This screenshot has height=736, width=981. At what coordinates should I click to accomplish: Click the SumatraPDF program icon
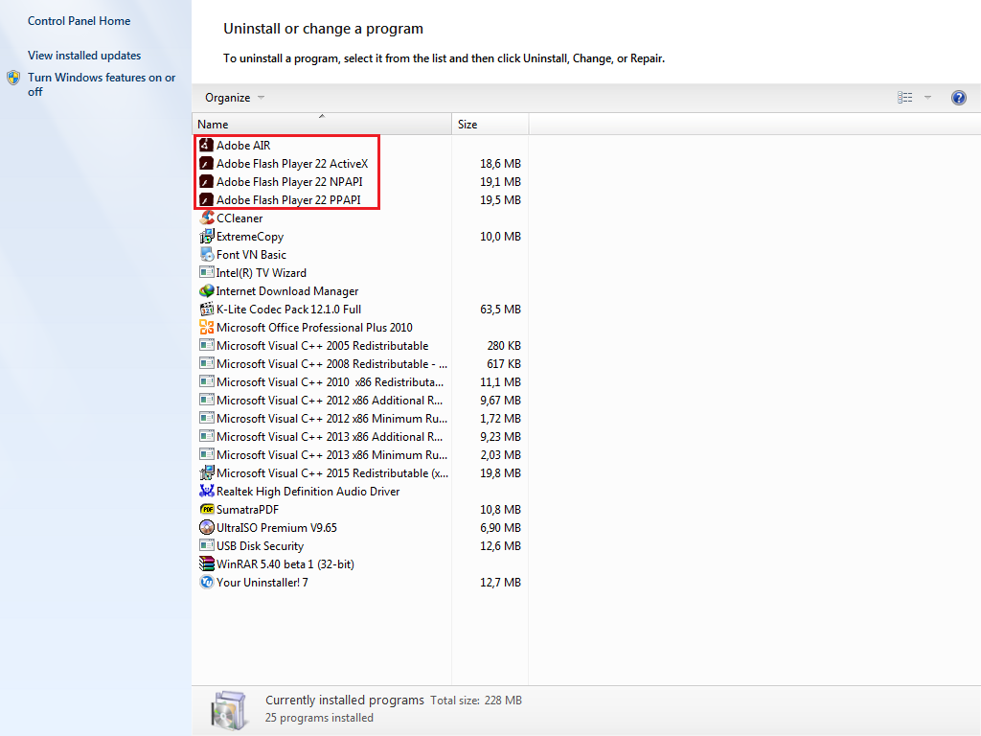click(x=207, y=509)
